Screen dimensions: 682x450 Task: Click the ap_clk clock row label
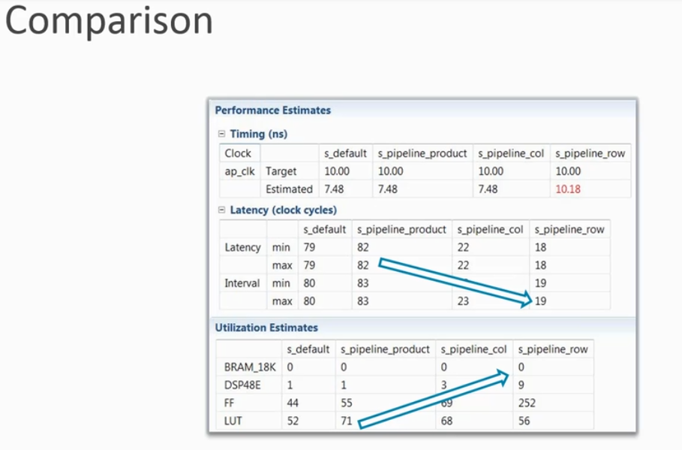[x=239, y=171]
